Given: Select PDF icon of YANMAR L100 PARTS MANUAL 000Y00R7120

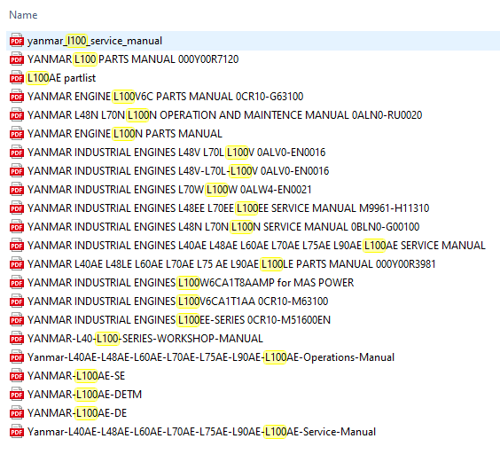Looking at the screenshot, I should click(17, 59).
